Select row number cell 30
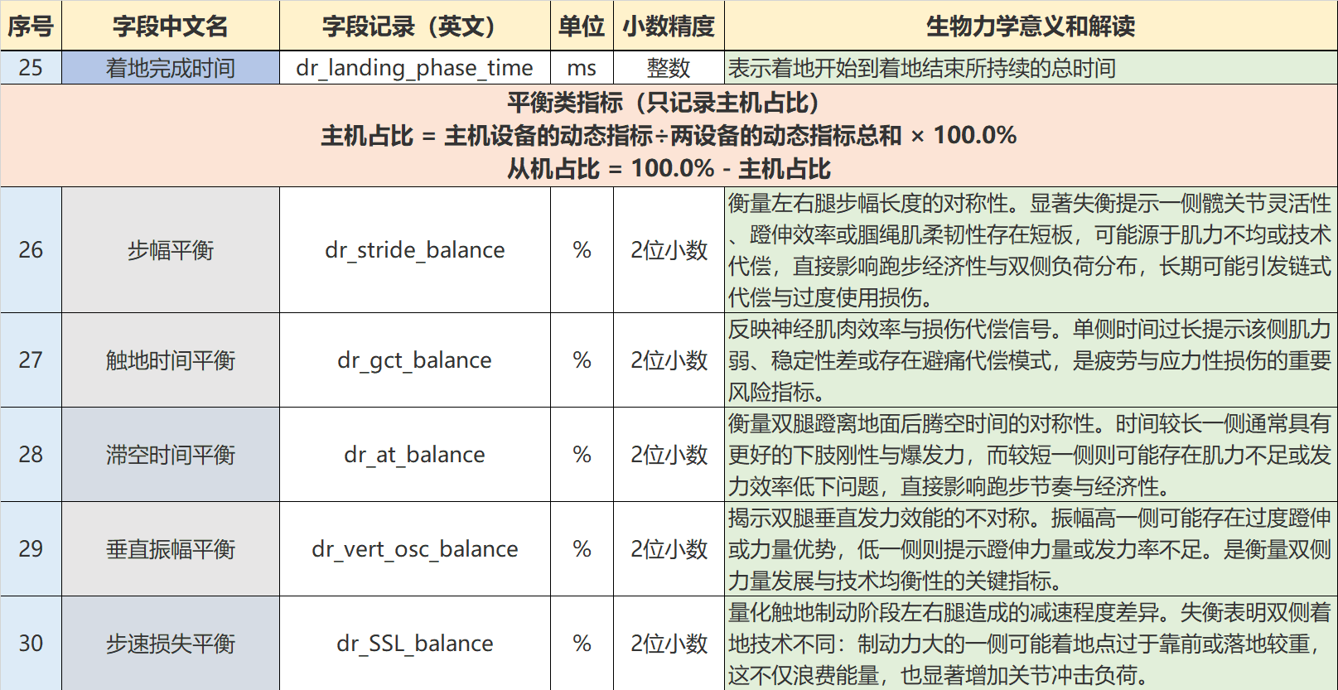This screenshot has width=1338, height=690. point(31,644)
